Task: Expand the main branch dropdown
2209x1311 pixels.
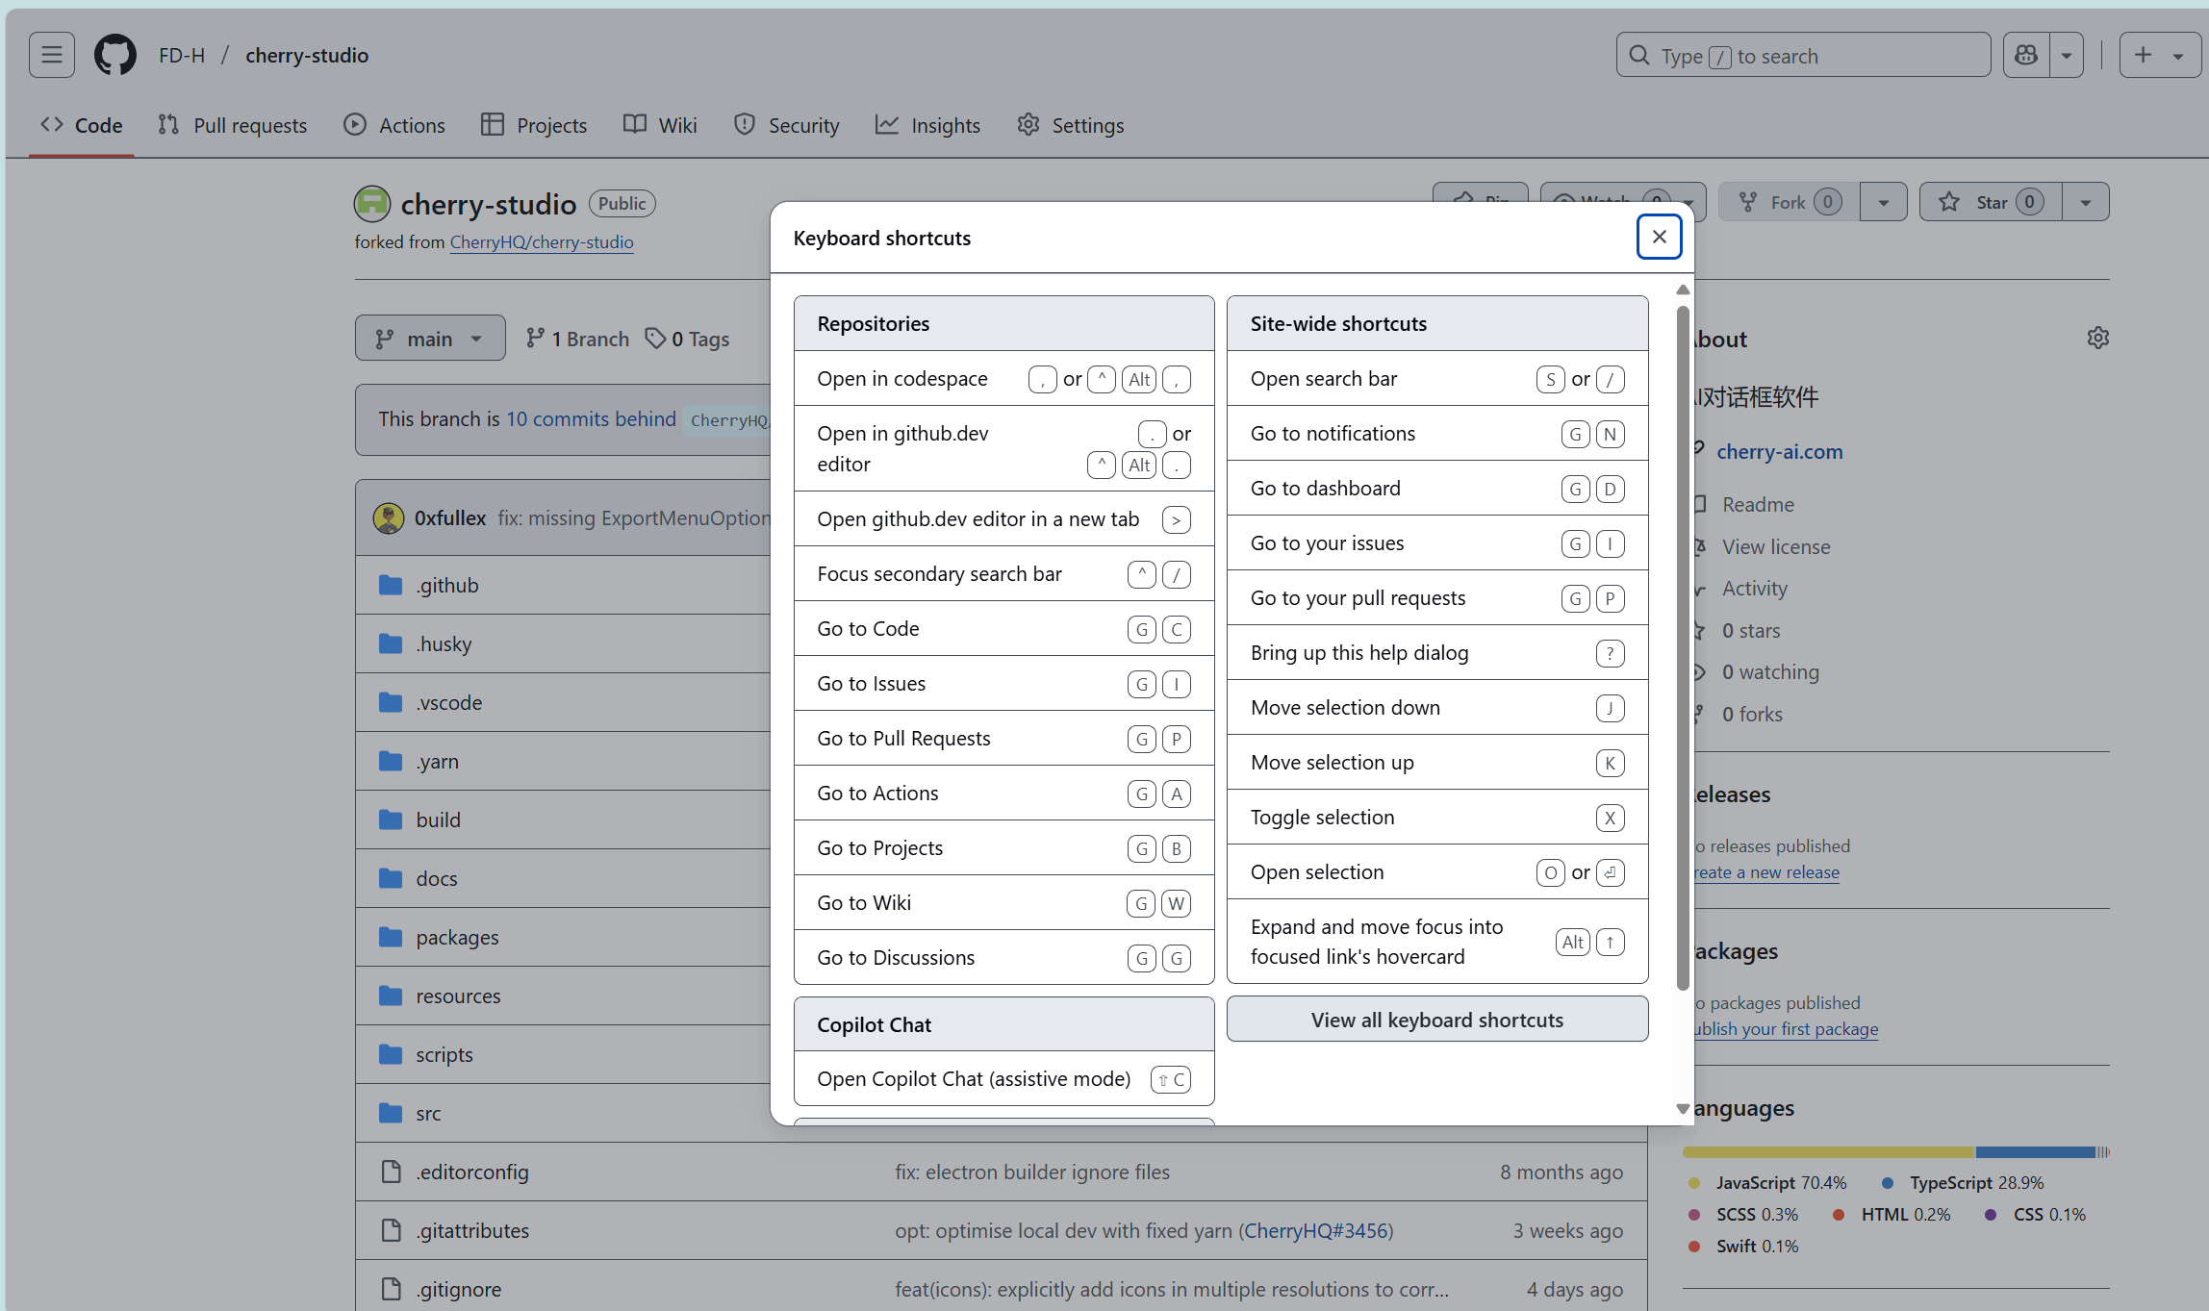Action: point(429,339)
